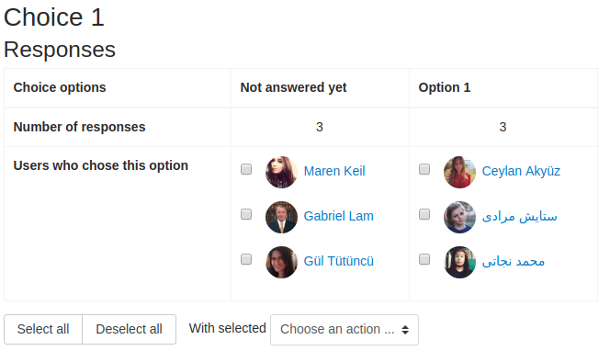Image resolution: width=599 pixels, height=351 pixels.
Task: Open Maren Keil's profile link
Action: coord(334,171)
